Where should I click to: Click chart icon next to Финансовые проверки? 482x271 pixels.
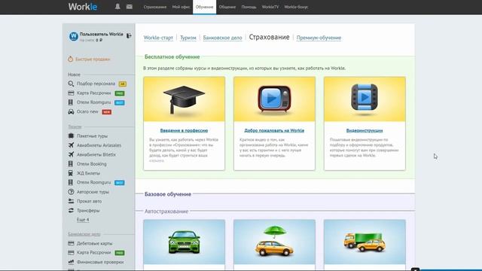click(x=71, y=262)
